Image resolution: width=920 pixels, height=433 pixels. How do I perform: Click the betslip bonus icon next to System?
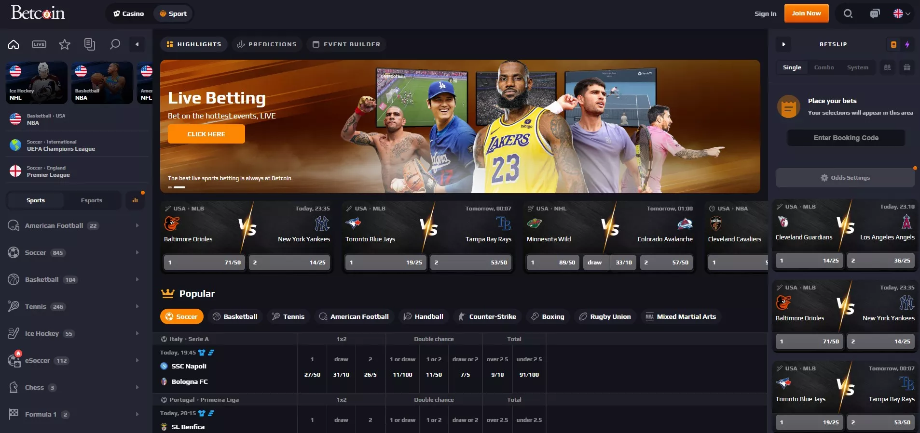click(888, 67)
